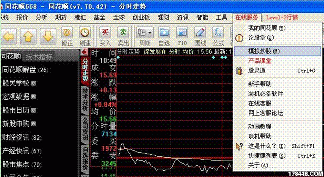Click the 买入 buy icon
This screenshot has width=324, height=177.
click(106, 33)
